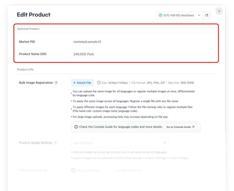
Task: Click the help icon beside Product Badge Settings
Action: pyautogui.click(x=56, y=143)
